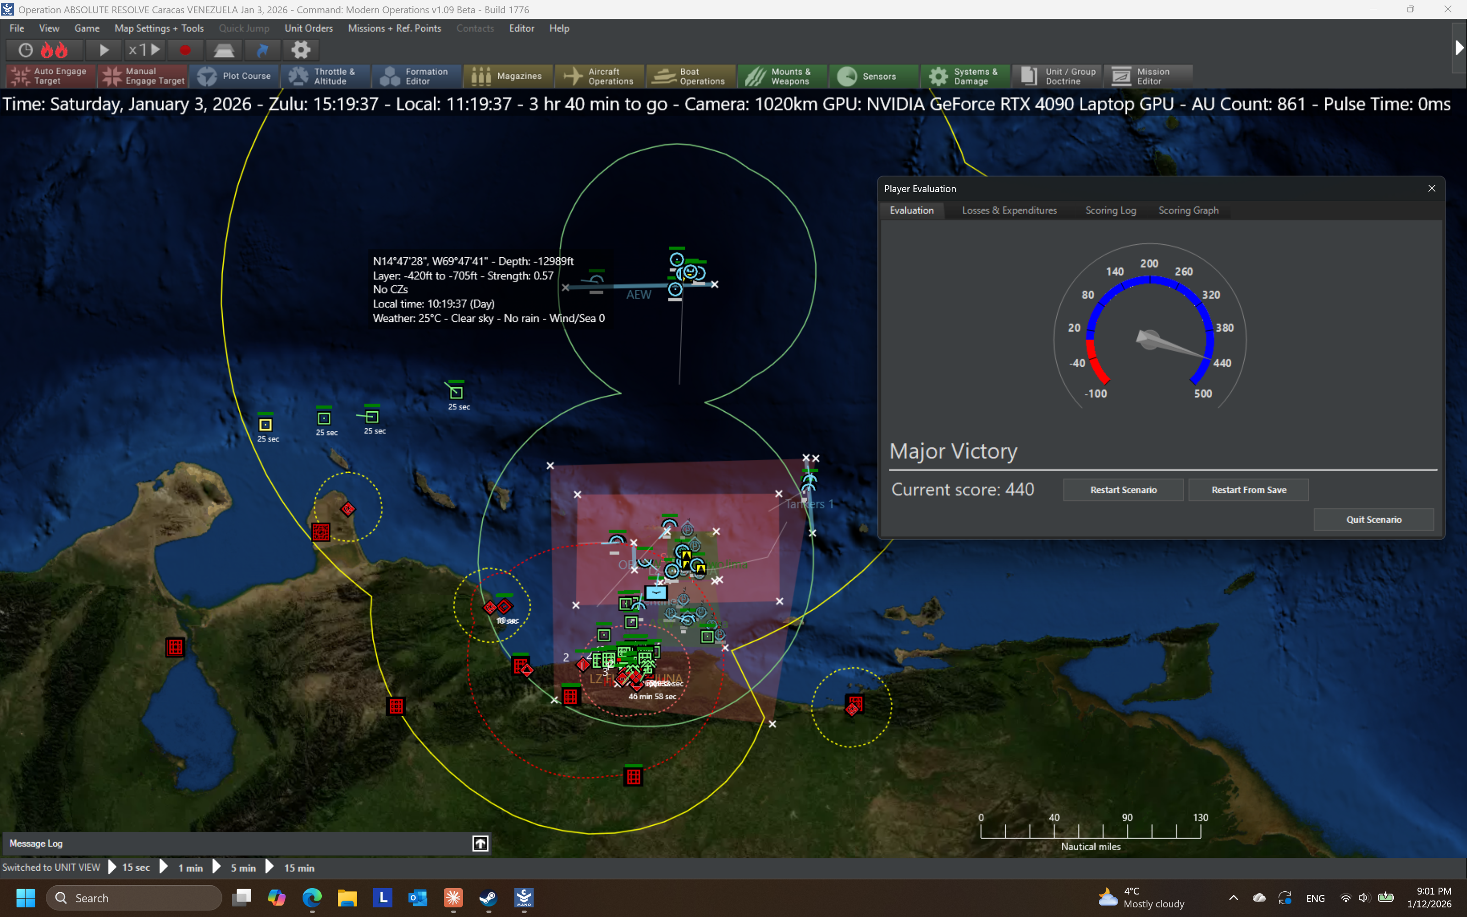Click the game options gear icon
The width and height of the screenshot is (1467, 917).
click(x=301, y=50)
